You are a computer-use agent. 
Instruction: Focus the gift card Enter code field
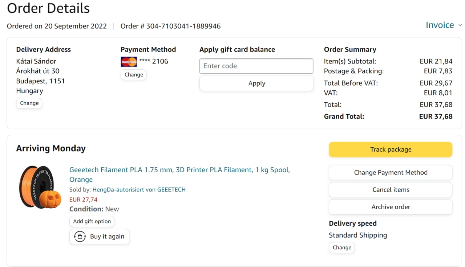[256, 66]
